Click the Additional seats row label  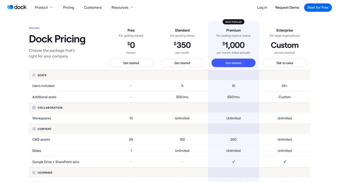(x=44, y=97)
